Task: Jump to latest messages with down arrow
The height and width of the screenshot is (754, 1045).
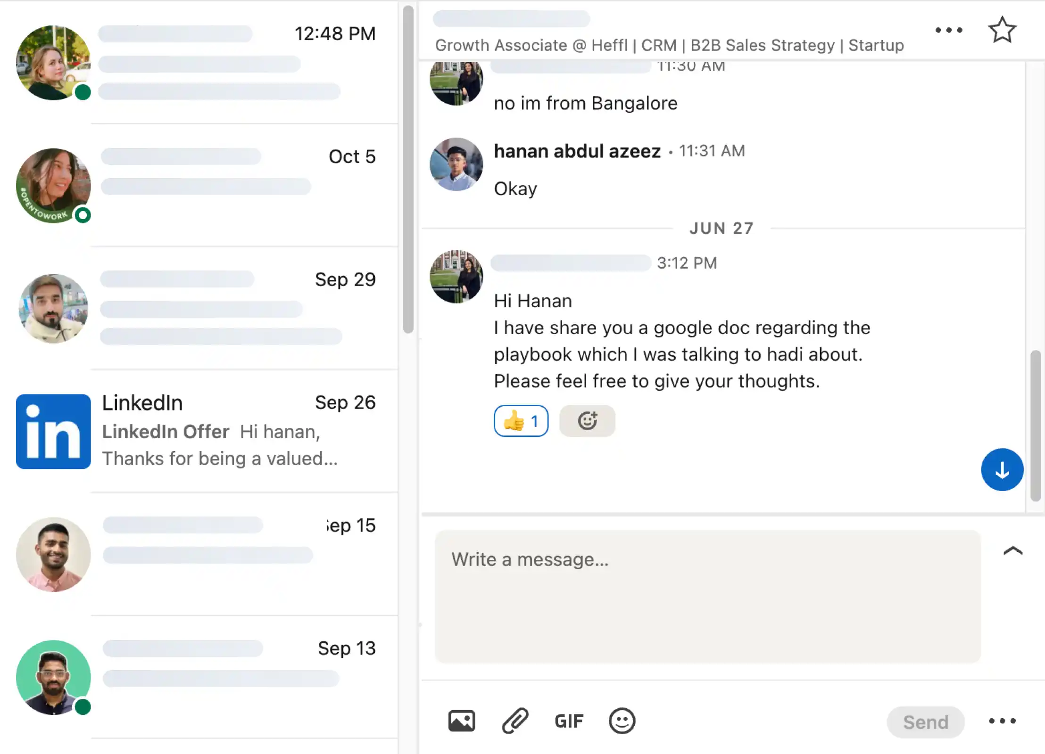Action: 1002,470
